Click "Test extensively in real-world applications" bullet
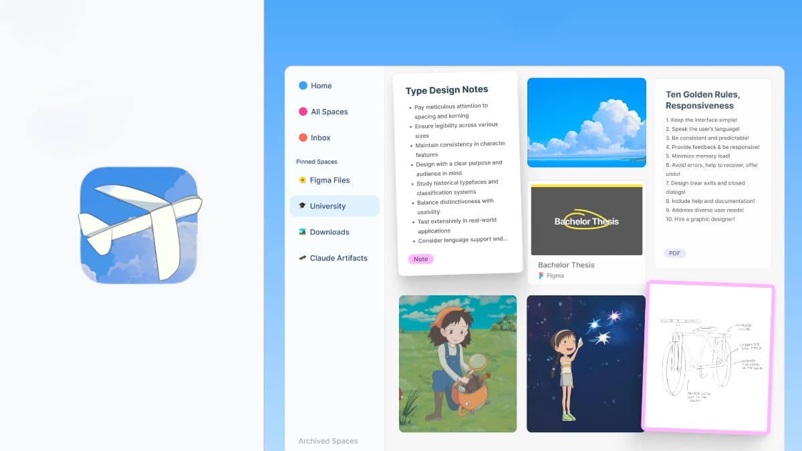The height and width of the screenshot is (451, 802). click(457, 226)
